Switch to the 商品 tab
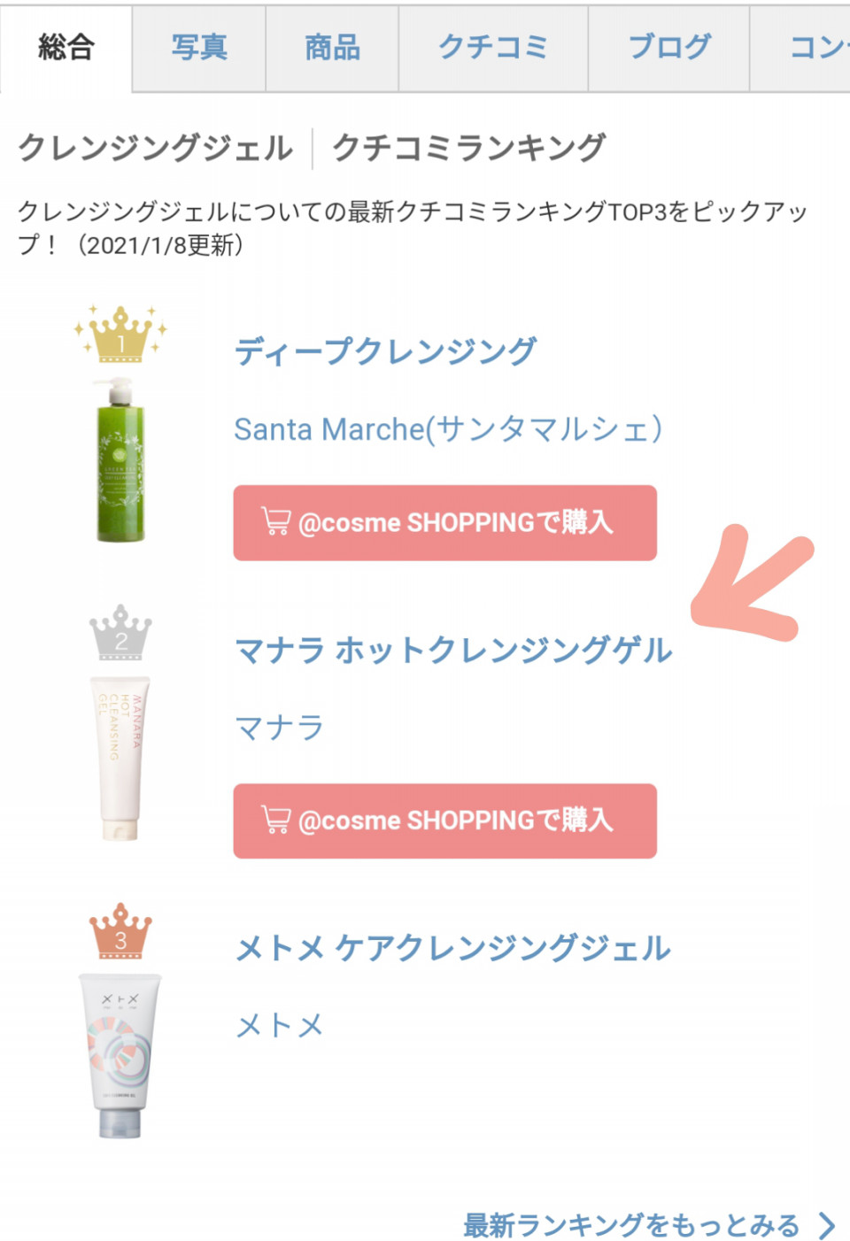This screenshot has width=850, height=1241. tap(332, 48)
